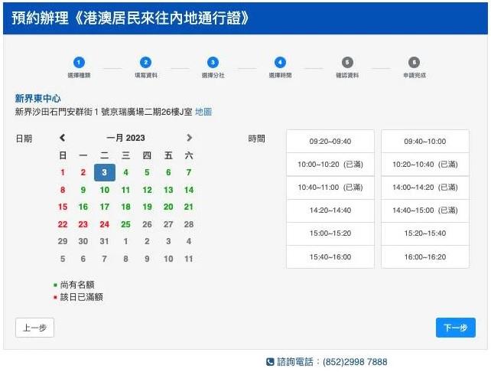Go to next month in calendar
The width and height of the screenshot is (491, 372).
tap(189, 139)
